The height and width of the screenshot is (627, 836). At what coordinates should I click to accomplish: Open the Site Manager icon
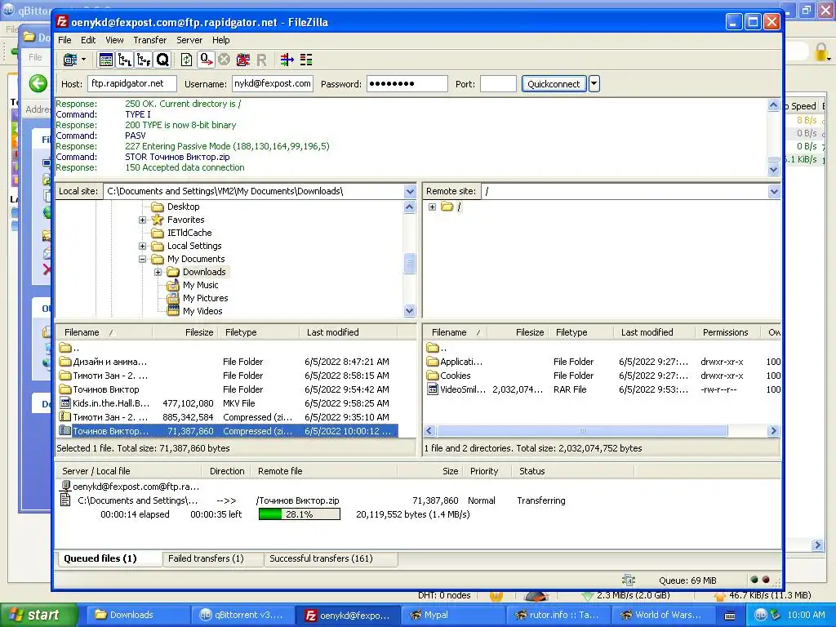coord(70,60)
